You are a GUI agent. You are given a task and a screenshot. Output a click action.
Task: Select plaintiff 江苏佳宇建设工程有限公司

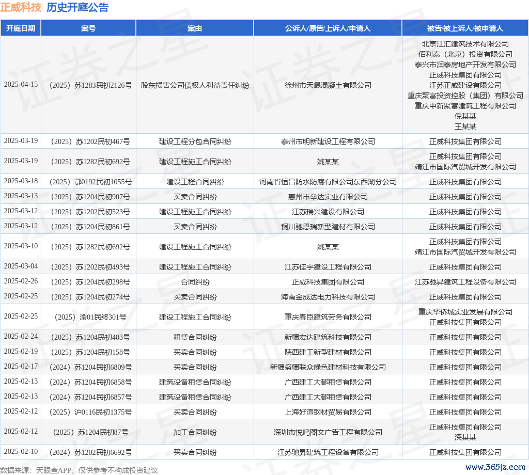tap(328, 267)
